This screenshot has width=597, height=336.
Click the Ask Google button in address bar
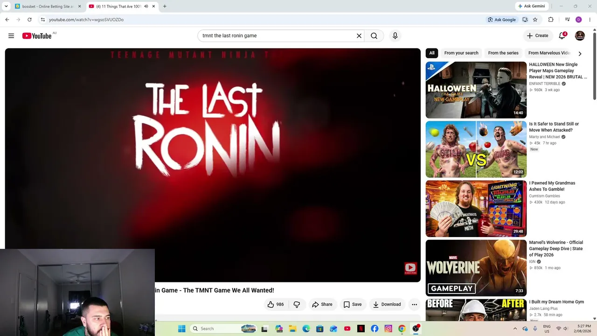tap(502, 20)
